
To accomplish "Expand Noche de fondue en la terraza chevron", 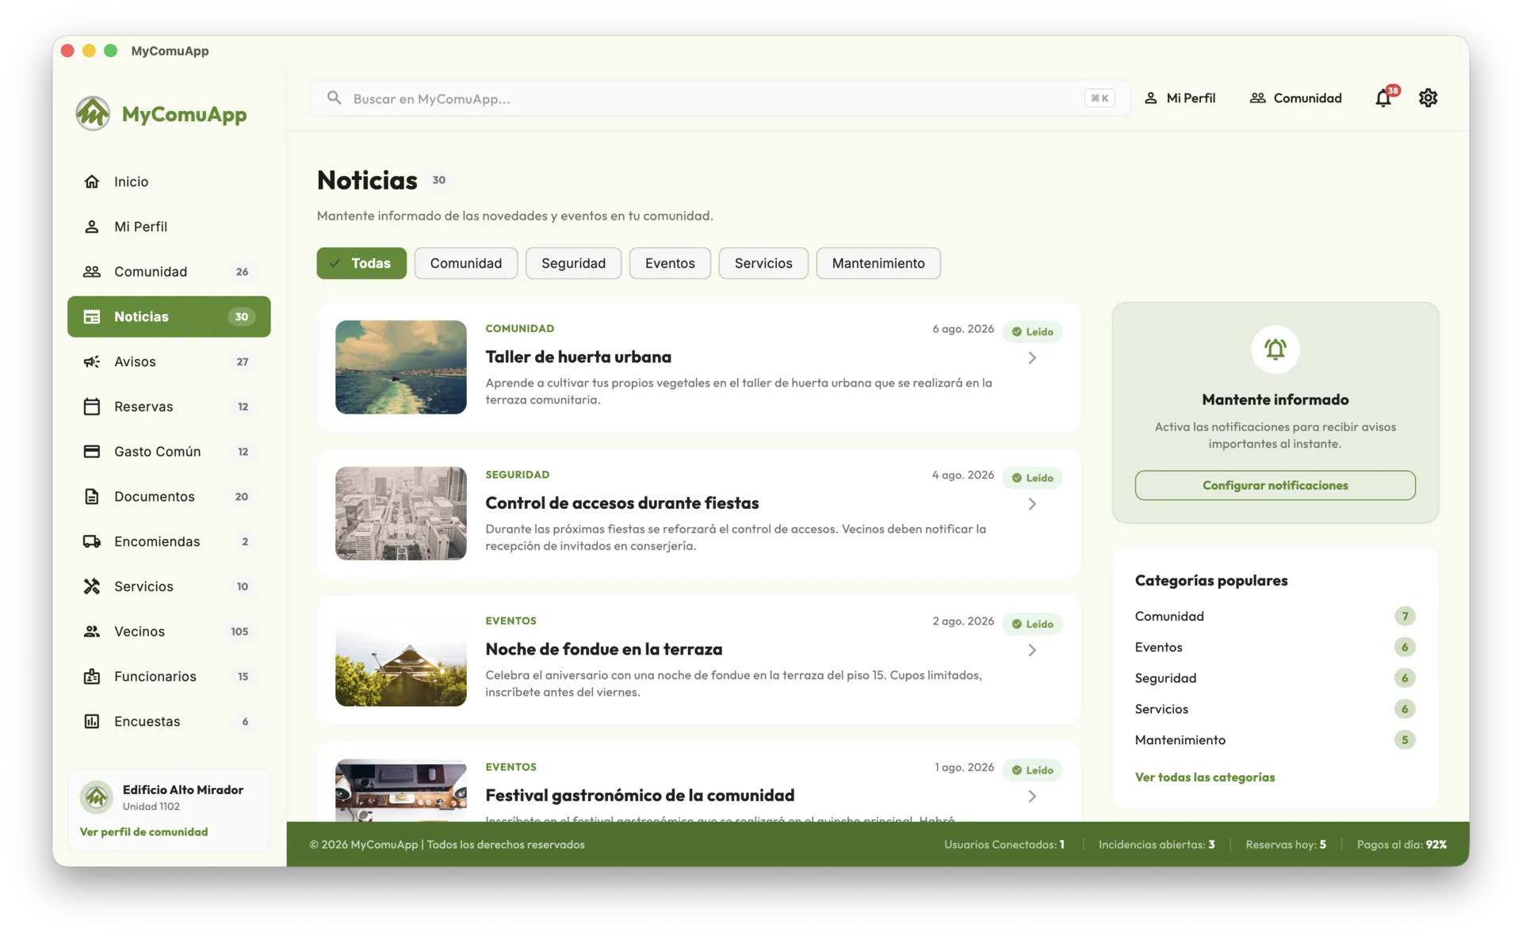I will 1032,651.
